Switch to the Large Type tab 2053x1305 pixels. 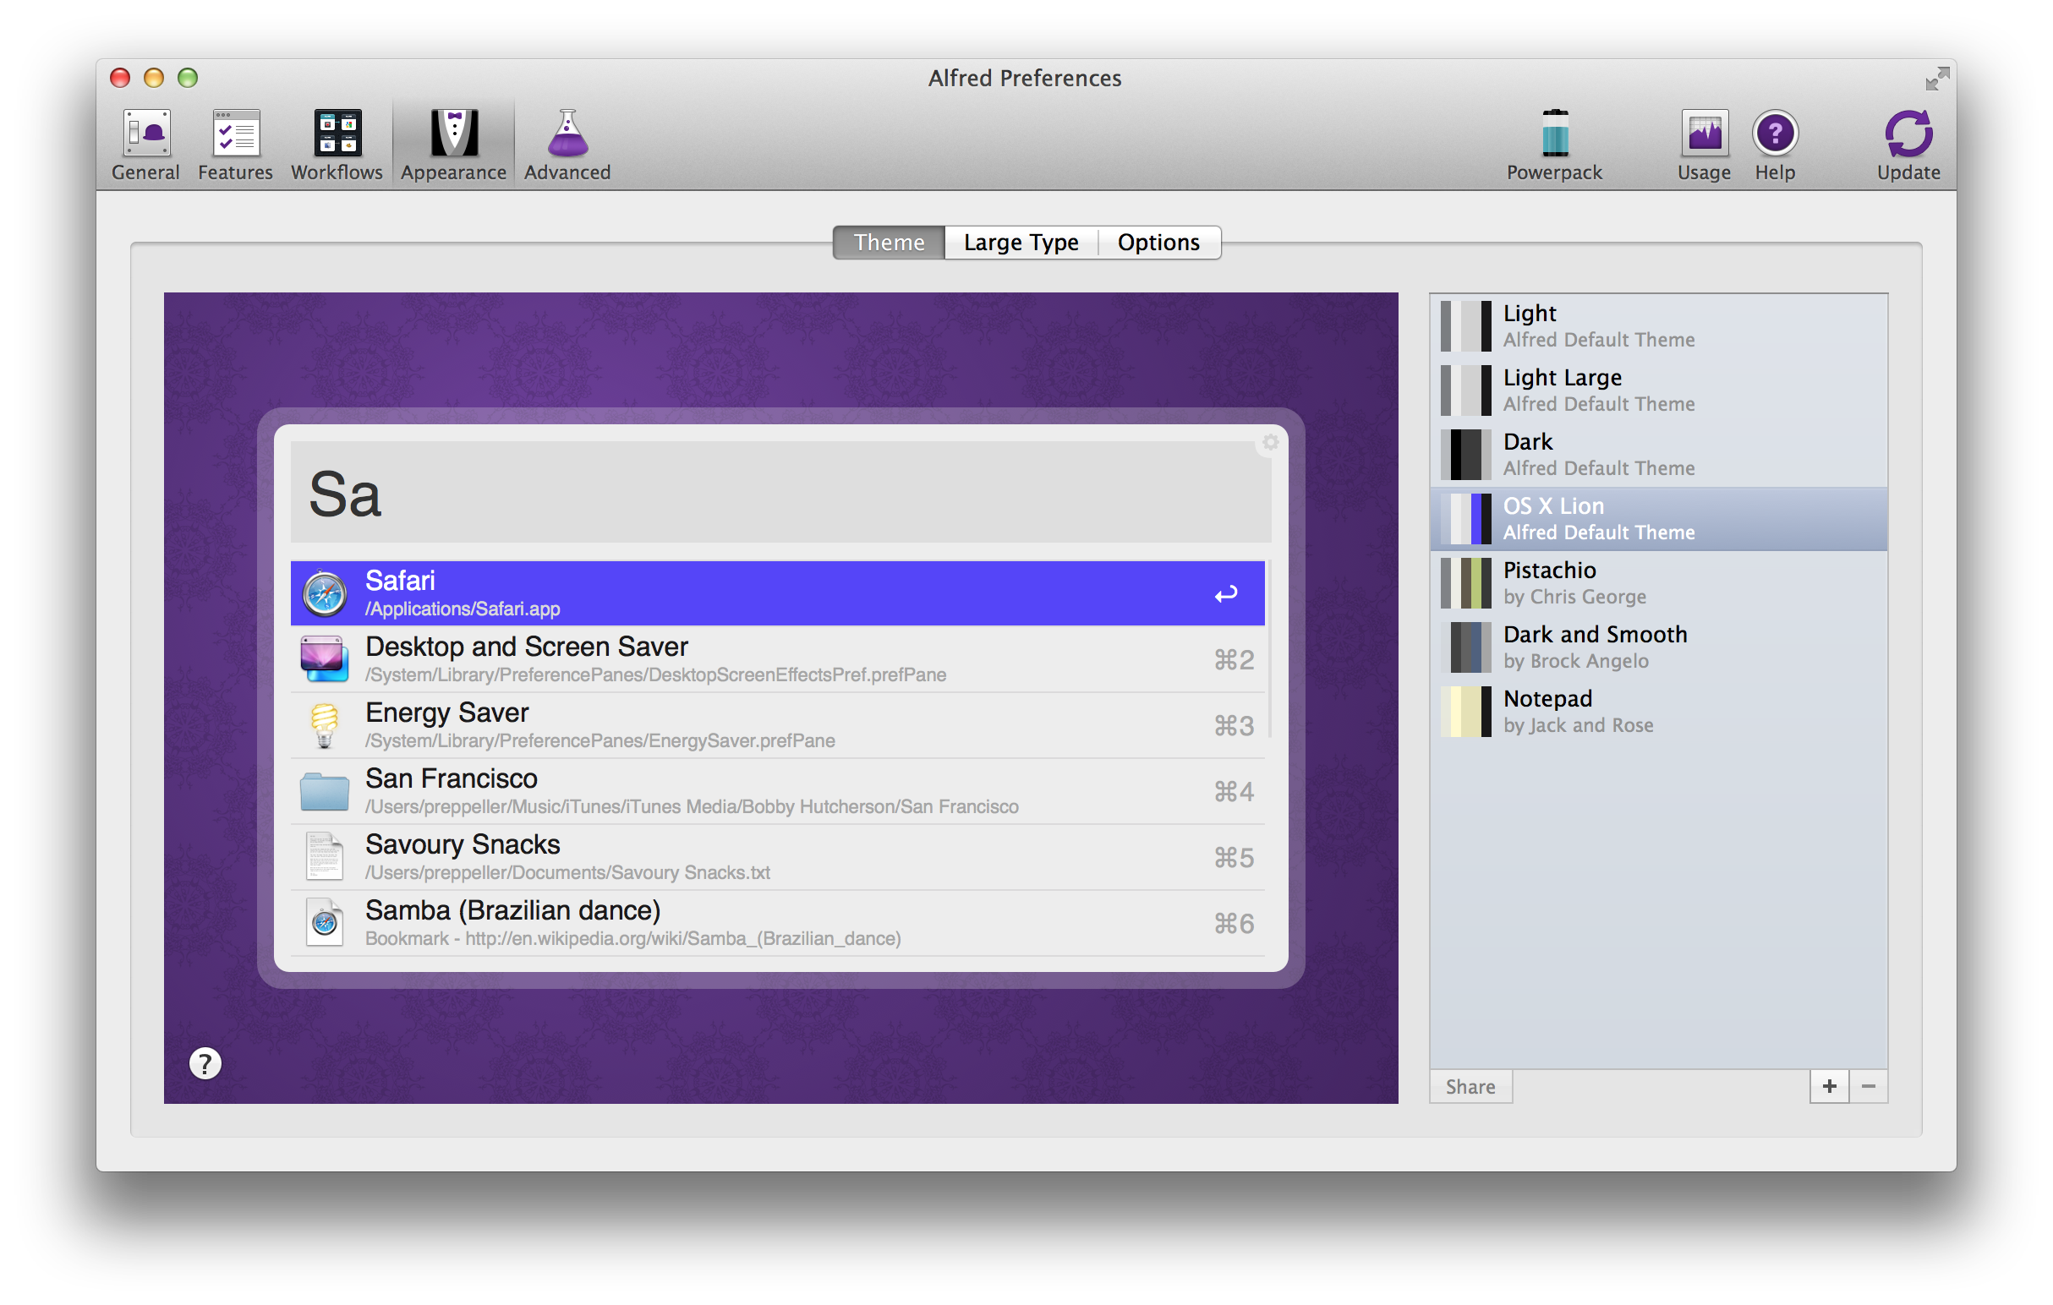pyautogui.click(x=1021, y=243)
